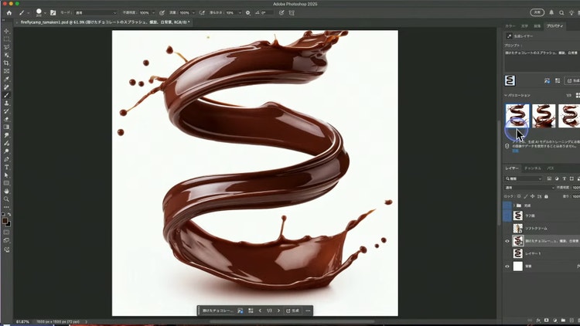Image resolution: width=580 pixels, height=326 pixels.
Task: Click generate button in Properties panel
Action: 572,80
